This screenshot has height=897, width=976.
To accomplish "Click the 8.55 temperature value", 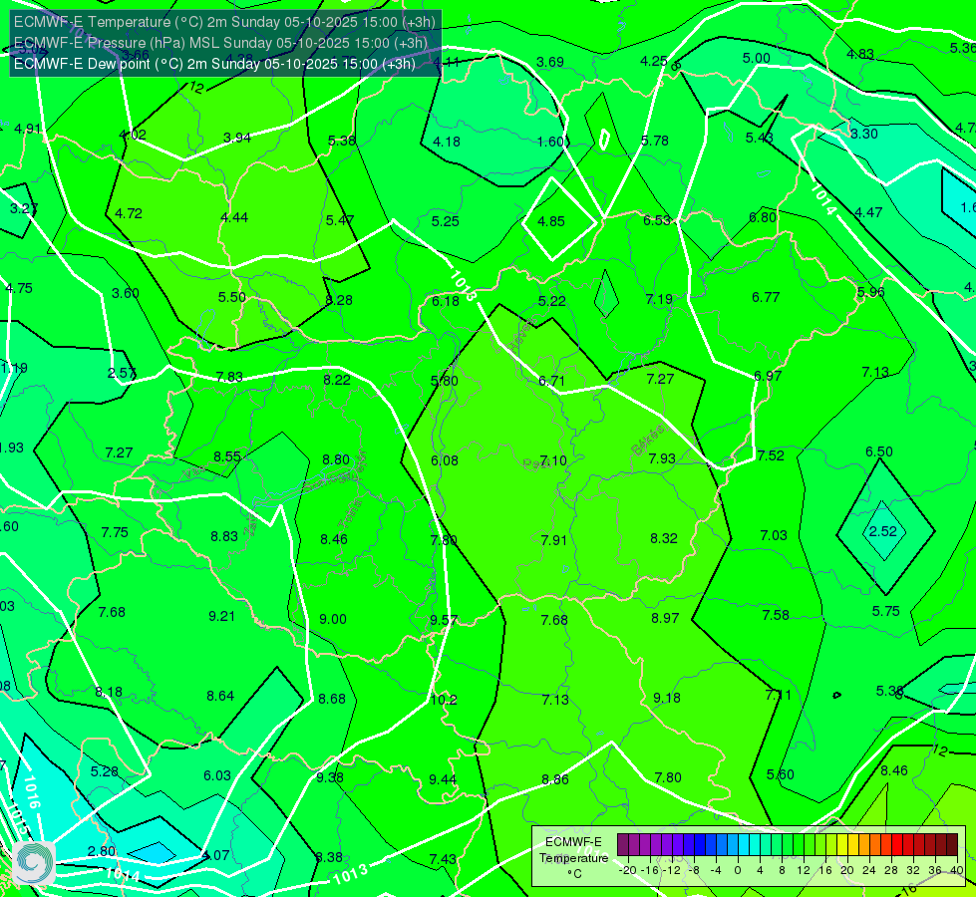I will (x=227, y=456).
